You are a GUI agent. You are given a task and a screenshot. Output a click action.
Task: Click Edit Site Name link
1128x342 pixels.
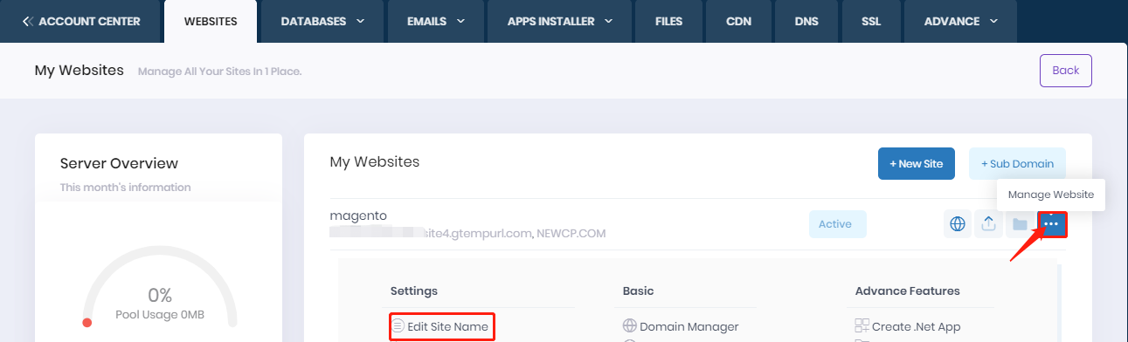tap(447, 326)
